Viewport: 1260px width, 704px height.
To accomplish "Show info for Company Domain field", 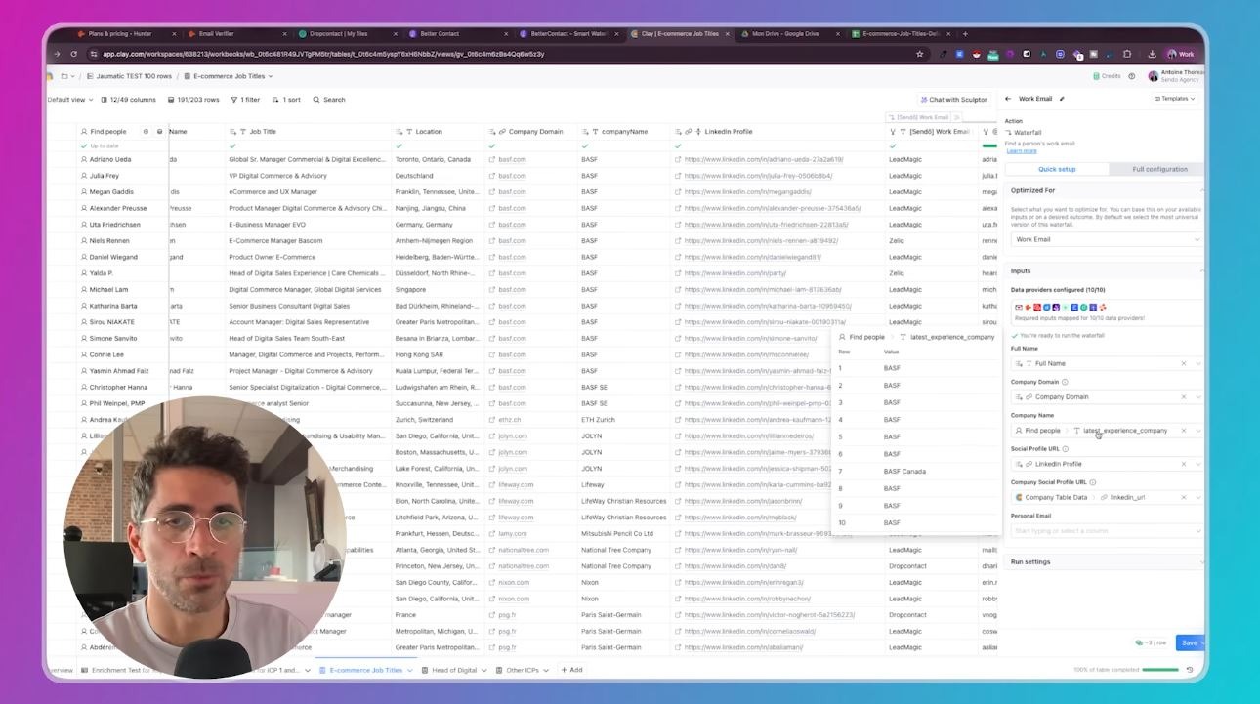I will pyautogui.click(x=1065, y=382).
